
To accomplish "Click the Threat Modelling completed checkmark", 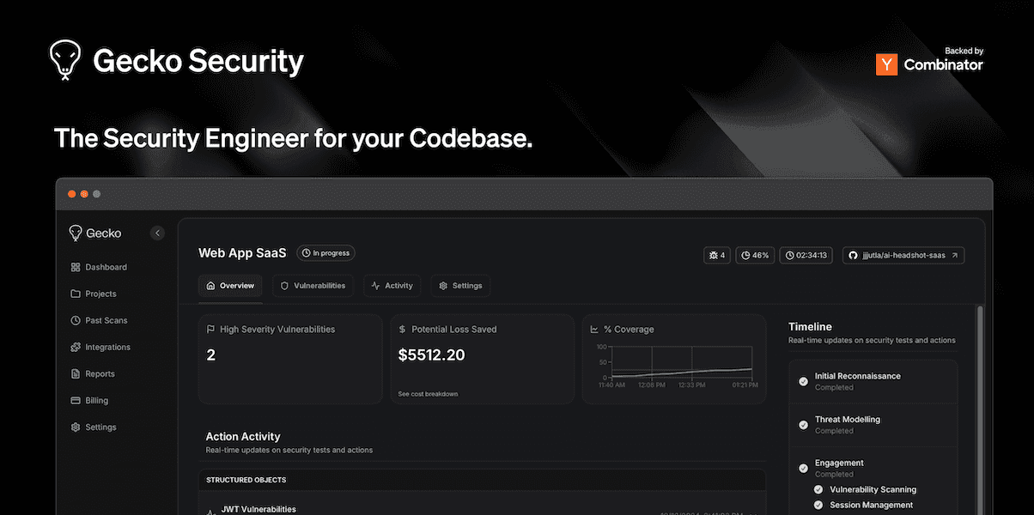I will (803, 425).
